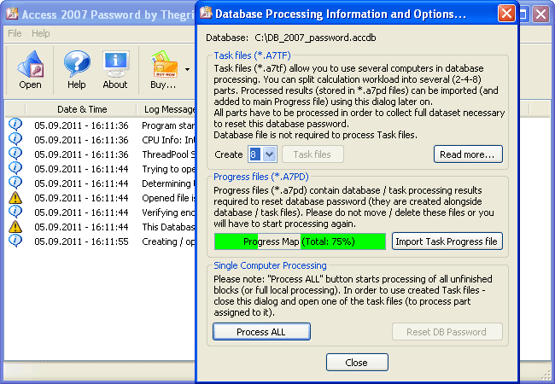Click info icon for ThreadPool row
The image size is (555, 384).
15,154
